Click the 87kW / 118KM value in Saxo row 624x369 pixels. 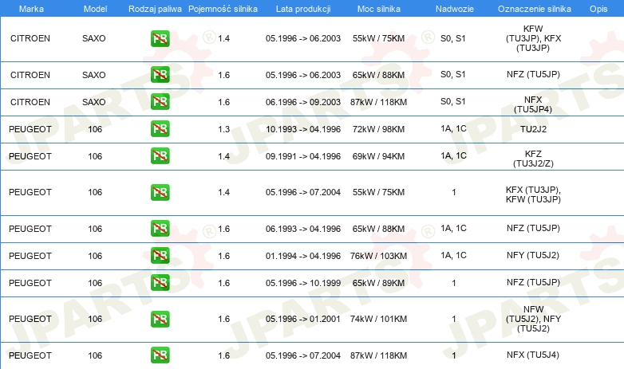coord(378,102)
